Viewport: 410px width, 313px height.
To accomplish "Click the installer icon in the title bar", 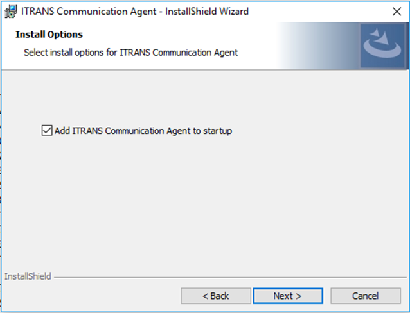I will (x=11, y=11).
